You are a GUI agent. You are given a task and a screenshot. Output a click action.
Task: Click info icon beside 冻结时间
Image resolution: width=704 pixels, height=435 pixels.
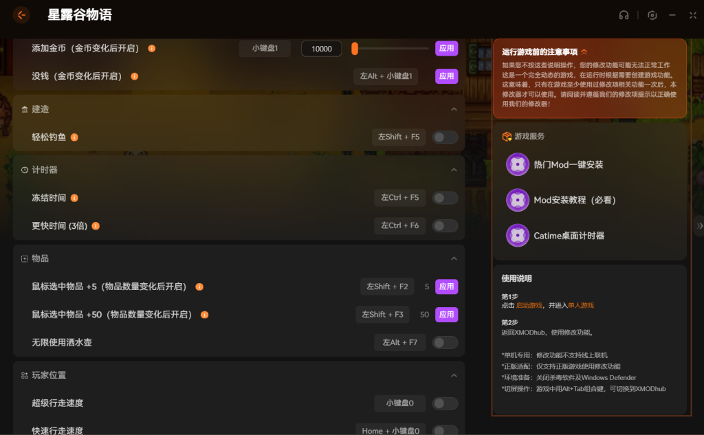(x=74, y=198)
